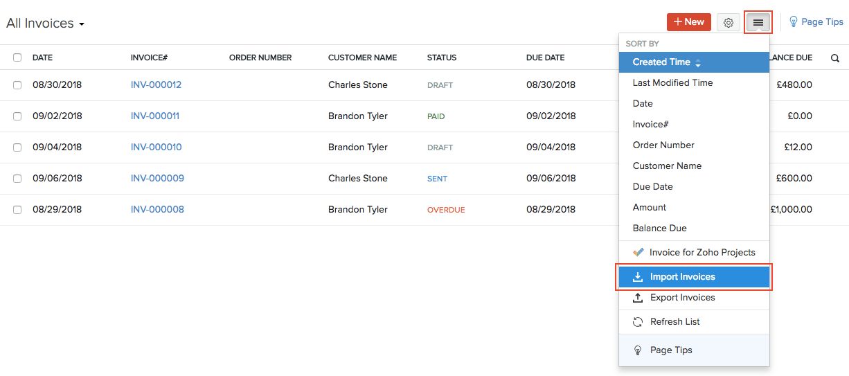
Task: Click the Import Invoices download icon
Action: point(638,277)
